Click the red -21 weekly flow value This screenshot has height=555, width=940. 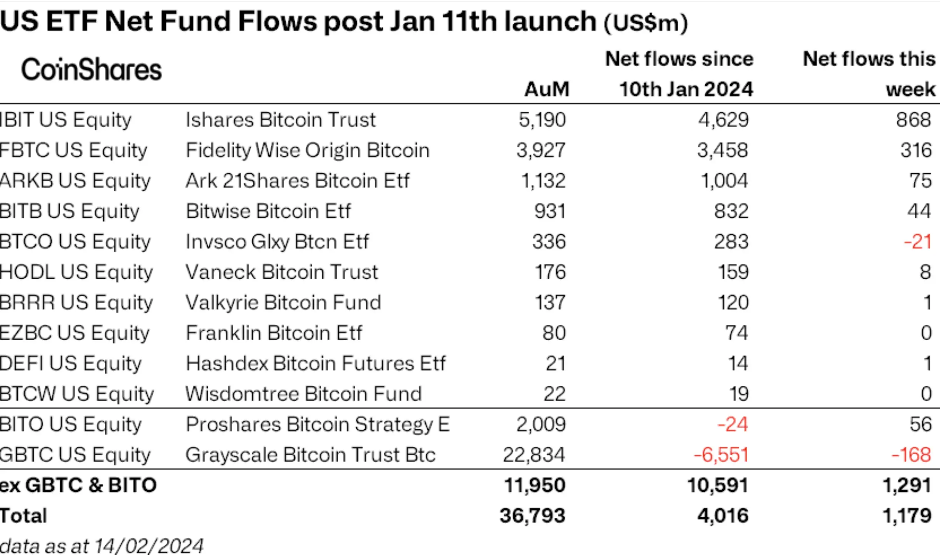pos(917,242)
